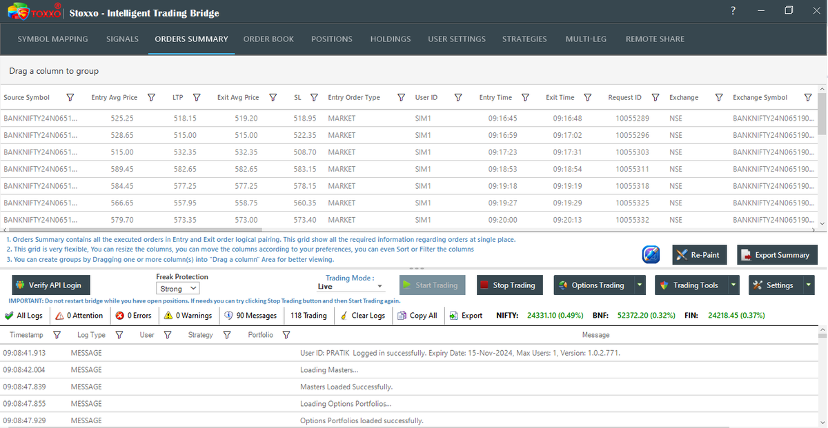Screen dimensions: 828x428
Task: Show the 90 Messages logs
Action: coord(250,316)
